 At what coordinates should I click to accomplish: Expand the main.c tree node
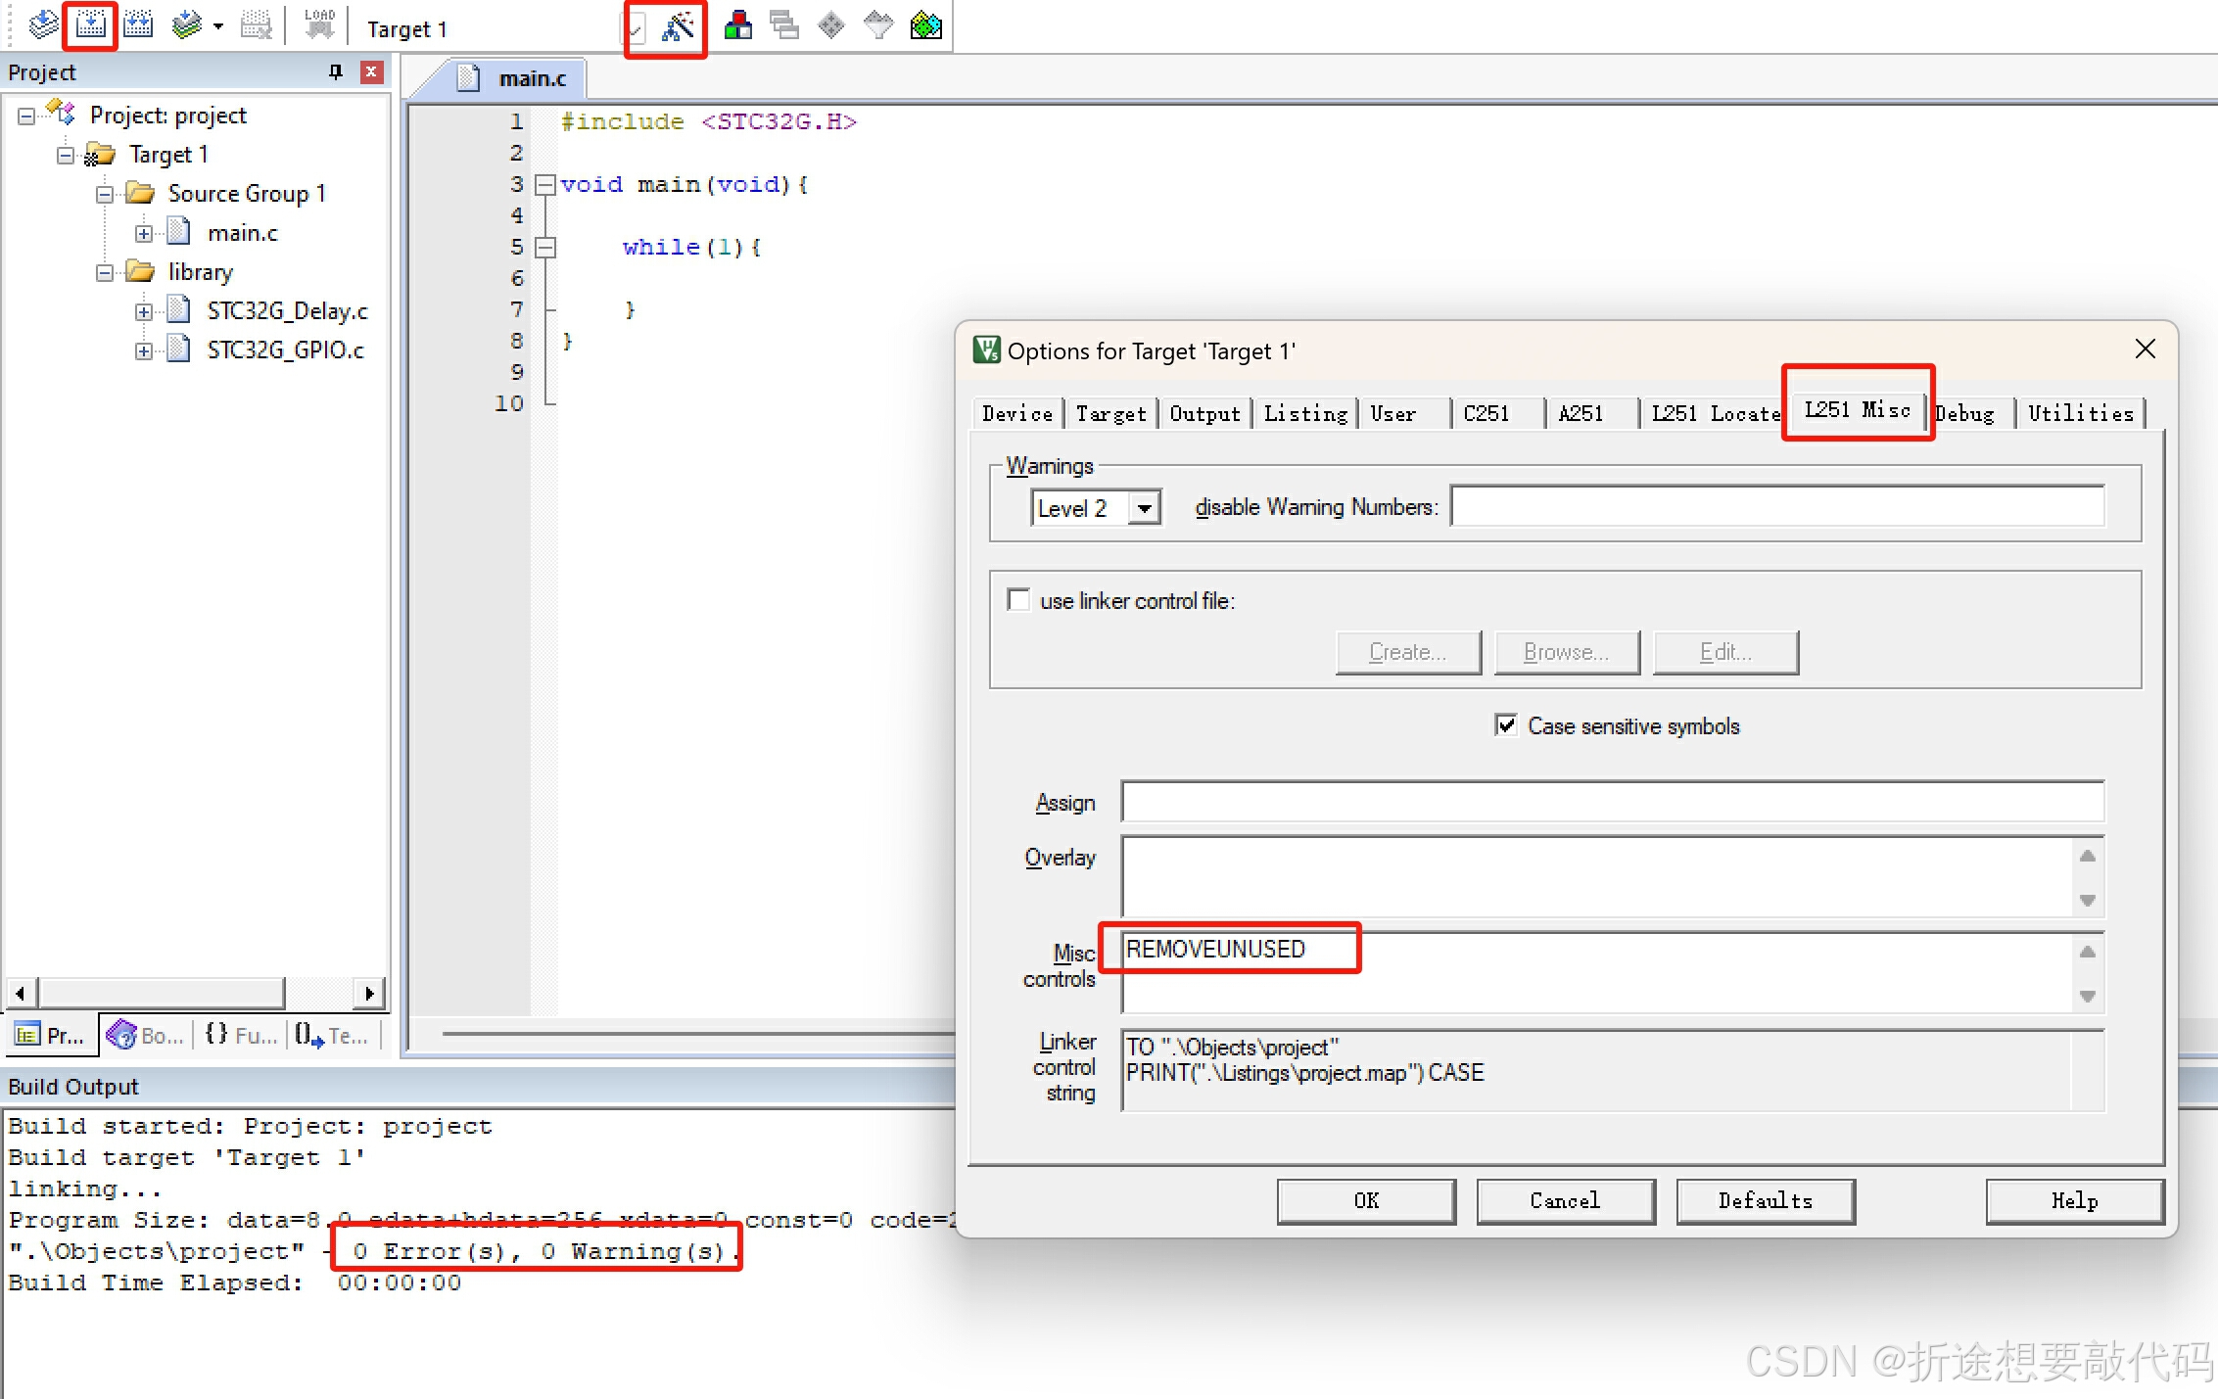coord(144,233)
